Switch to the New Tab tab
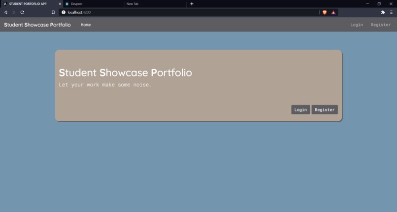Image resolution: width=397 pixels, height=212 pixels. pos(155,4)
